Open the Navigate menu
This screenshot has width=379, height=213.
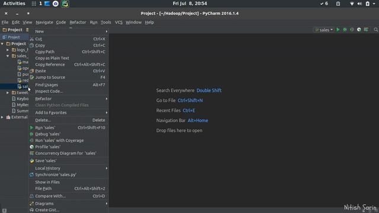(x=44, y=22)
